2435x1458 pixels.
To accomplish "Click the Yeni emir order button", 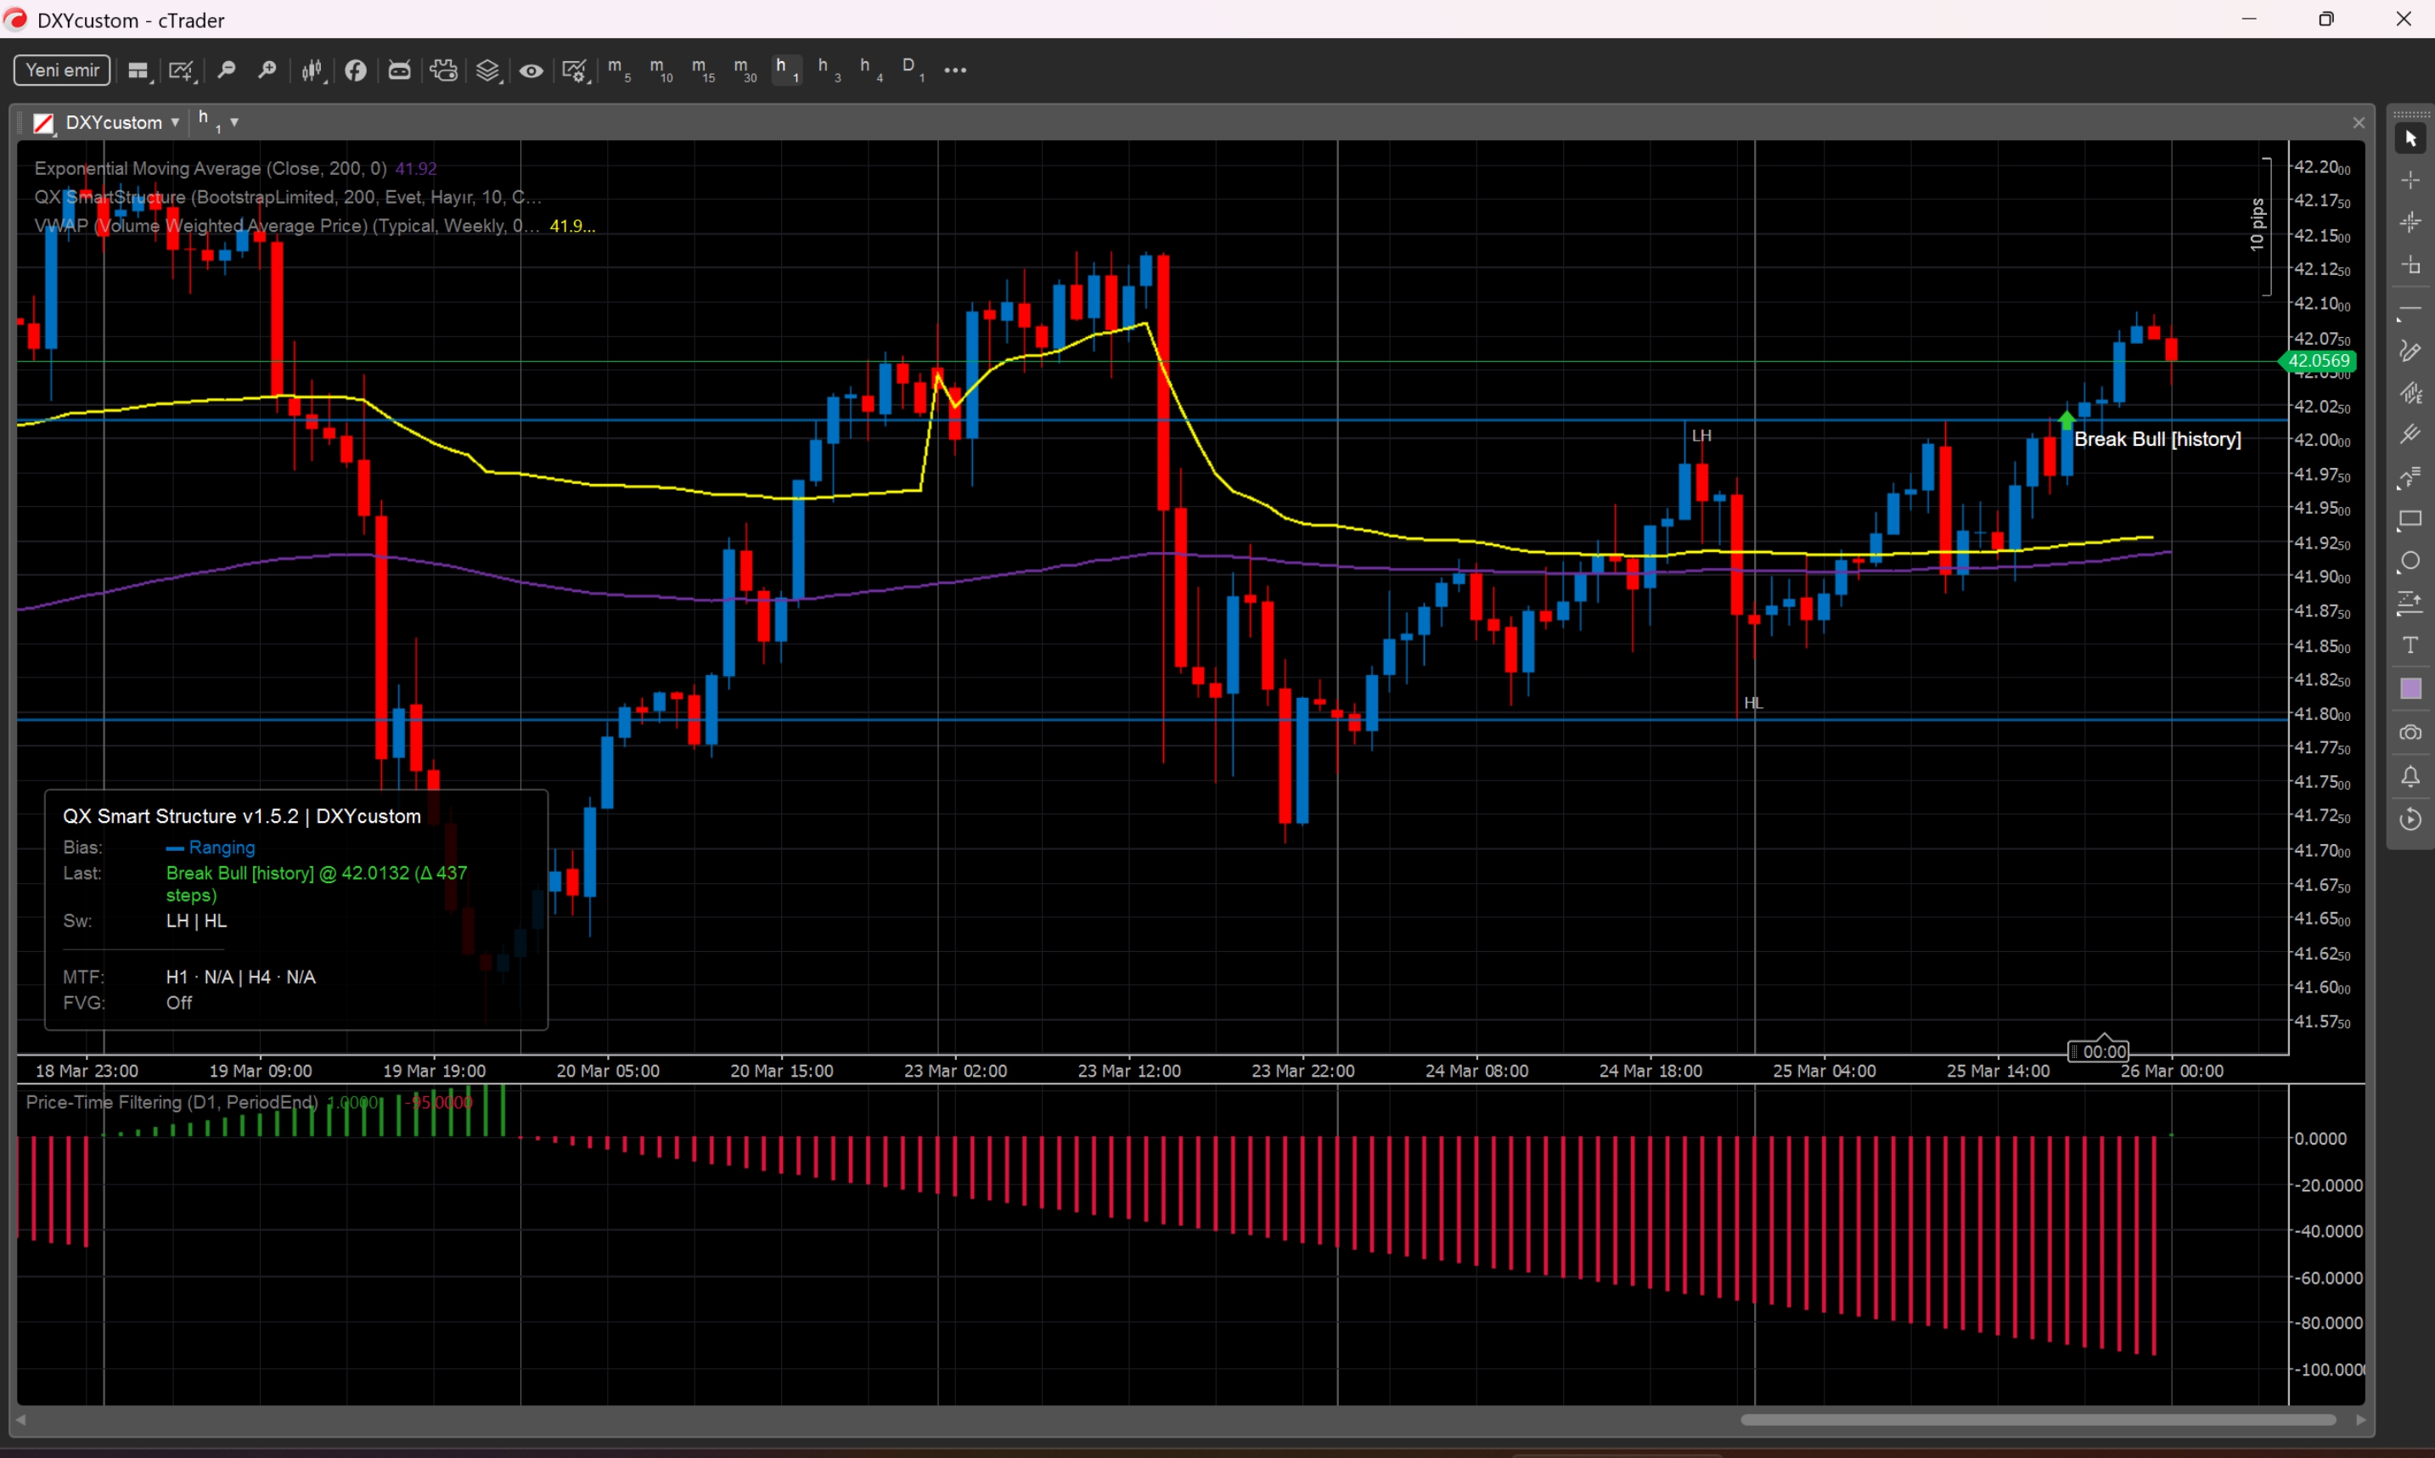I will pos(61,70).
